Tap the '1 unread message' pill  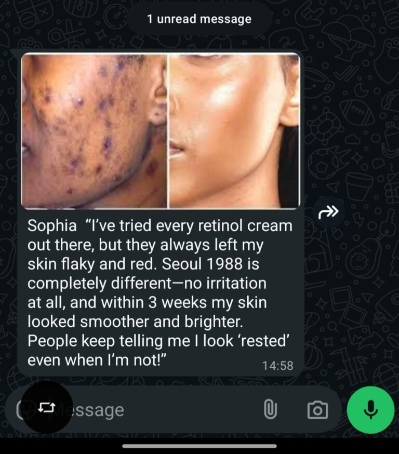point(199,19)
